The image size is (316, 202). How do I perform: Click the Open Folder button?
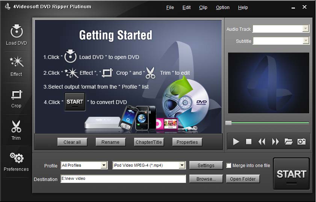243,179
